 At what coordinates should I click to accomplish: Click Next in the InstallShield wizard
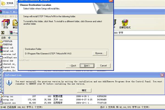tap(87, 66)
